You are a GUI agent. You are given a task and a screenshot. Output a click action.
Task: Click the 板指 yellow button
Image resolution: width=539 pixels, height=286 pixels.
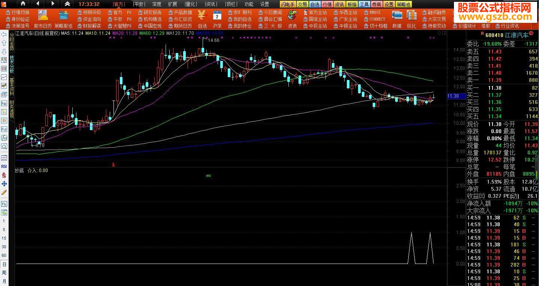point(352,4)
